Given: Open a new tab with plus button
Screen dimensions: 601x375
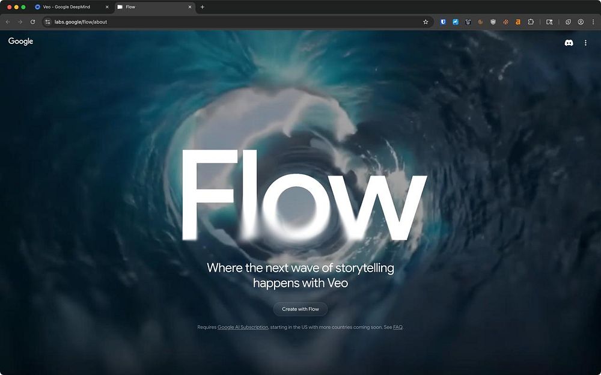Looking at the screenshot, I should [203, 7].
